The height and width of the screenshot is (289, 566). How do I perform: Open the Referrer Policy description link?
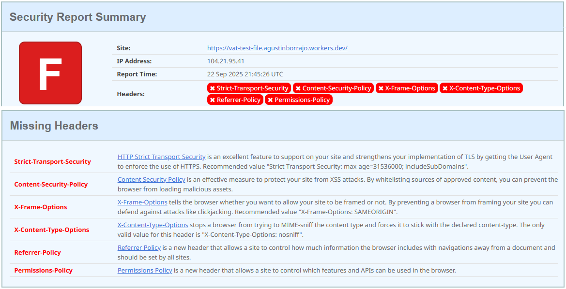click(139, 248)
